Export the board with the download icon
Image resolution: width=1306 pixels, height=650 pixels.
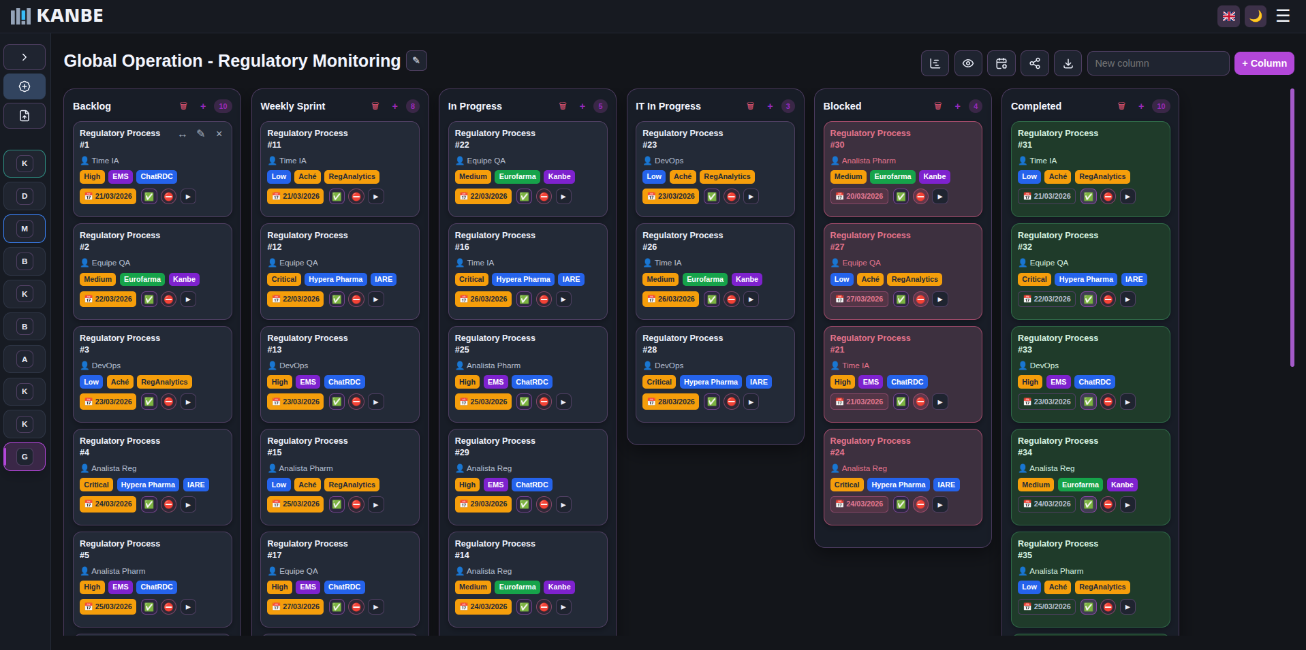[1068, 63]
